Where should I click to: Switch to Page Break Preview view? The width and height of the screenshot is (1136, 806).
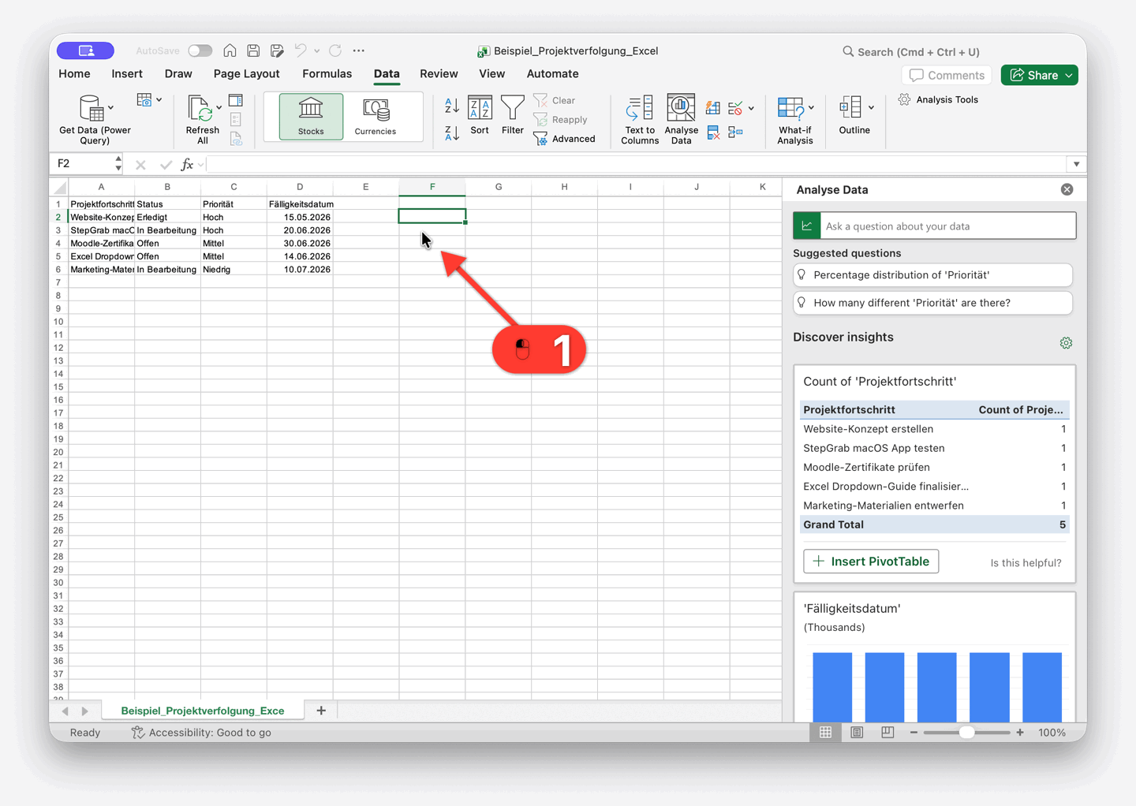[x=887, y=733]
